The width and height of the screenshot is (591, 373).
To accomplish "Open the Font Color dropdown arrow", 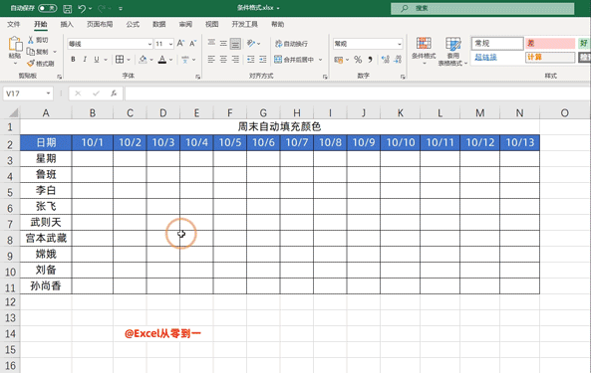I will (x=170, y=60).
